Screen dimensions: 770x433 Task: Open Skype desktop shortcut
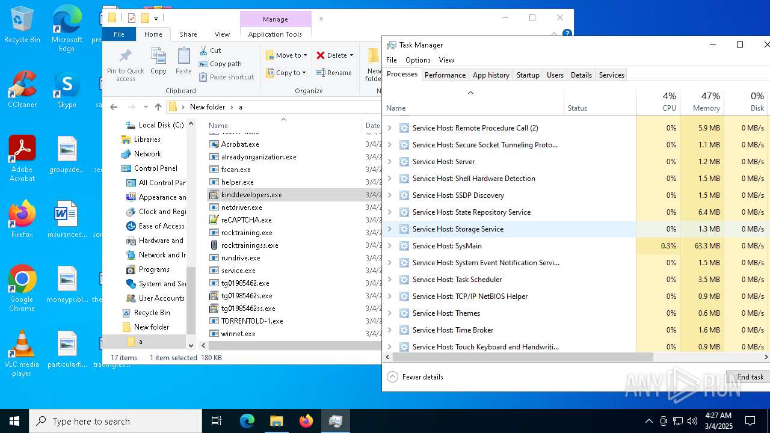point(67,89)
